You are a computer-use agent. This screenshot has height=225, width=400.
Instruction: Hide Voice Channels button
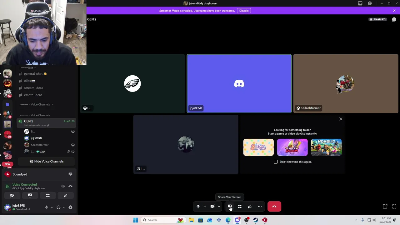[46, 162]
